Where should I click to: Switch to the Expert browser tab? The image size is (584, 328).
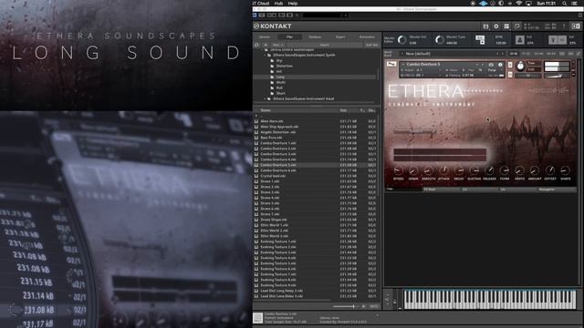coord(340,36)
